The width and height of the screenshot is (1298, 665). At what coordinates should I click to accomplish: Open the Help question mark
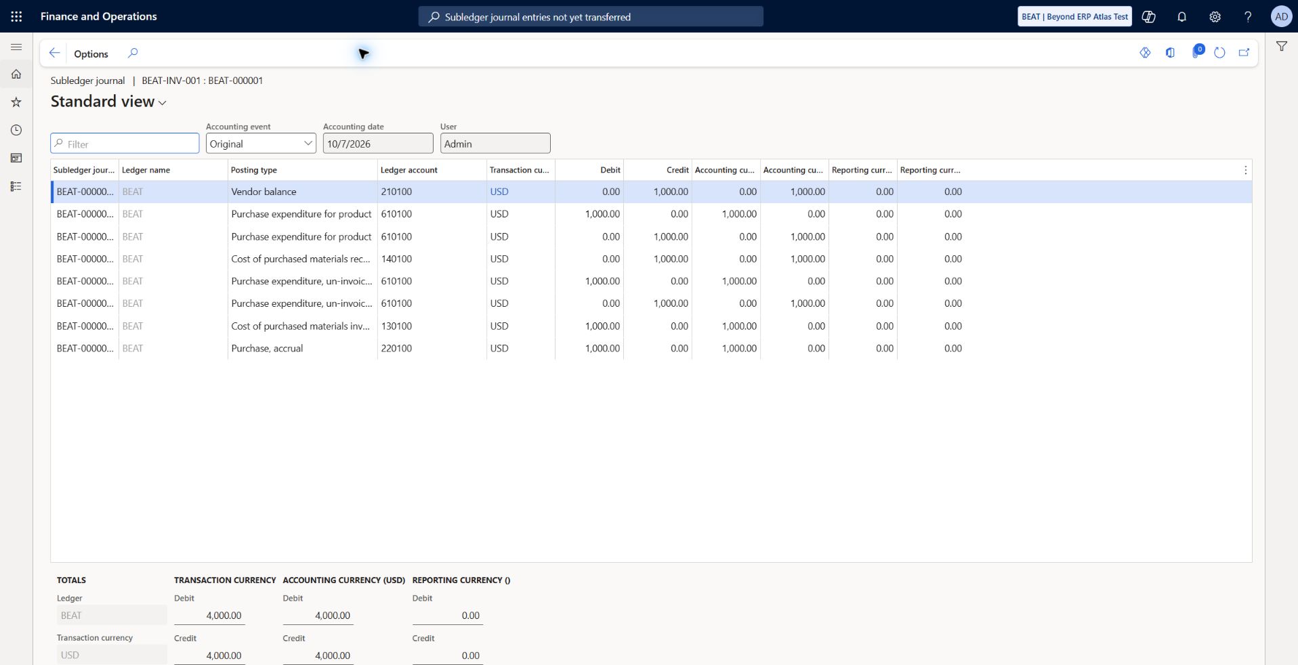(x=1248, y=16)
